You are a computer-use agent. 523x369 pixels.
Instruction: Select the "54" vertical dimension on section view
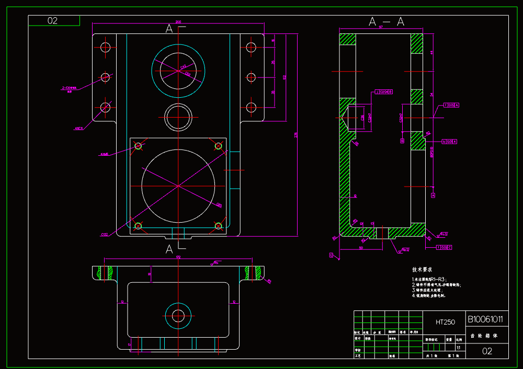431,95
